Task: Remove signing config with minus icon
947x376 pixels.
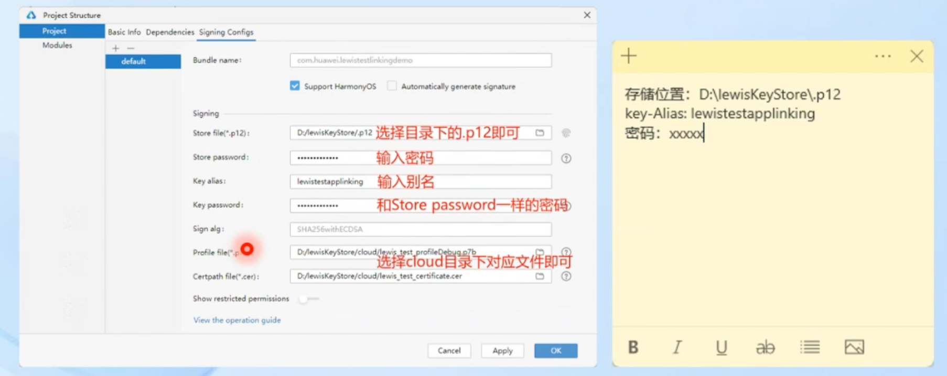Action: pyautogui.click(x=131, y=48)
